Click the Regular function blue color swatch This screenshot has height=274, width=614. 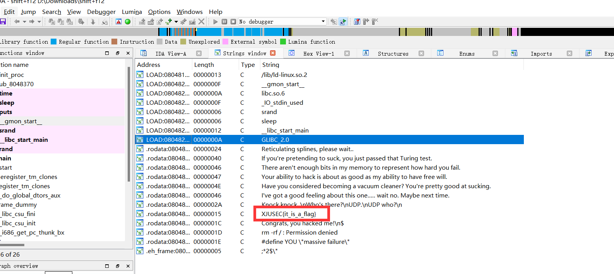pyautogui.click(x=54, y=42)
